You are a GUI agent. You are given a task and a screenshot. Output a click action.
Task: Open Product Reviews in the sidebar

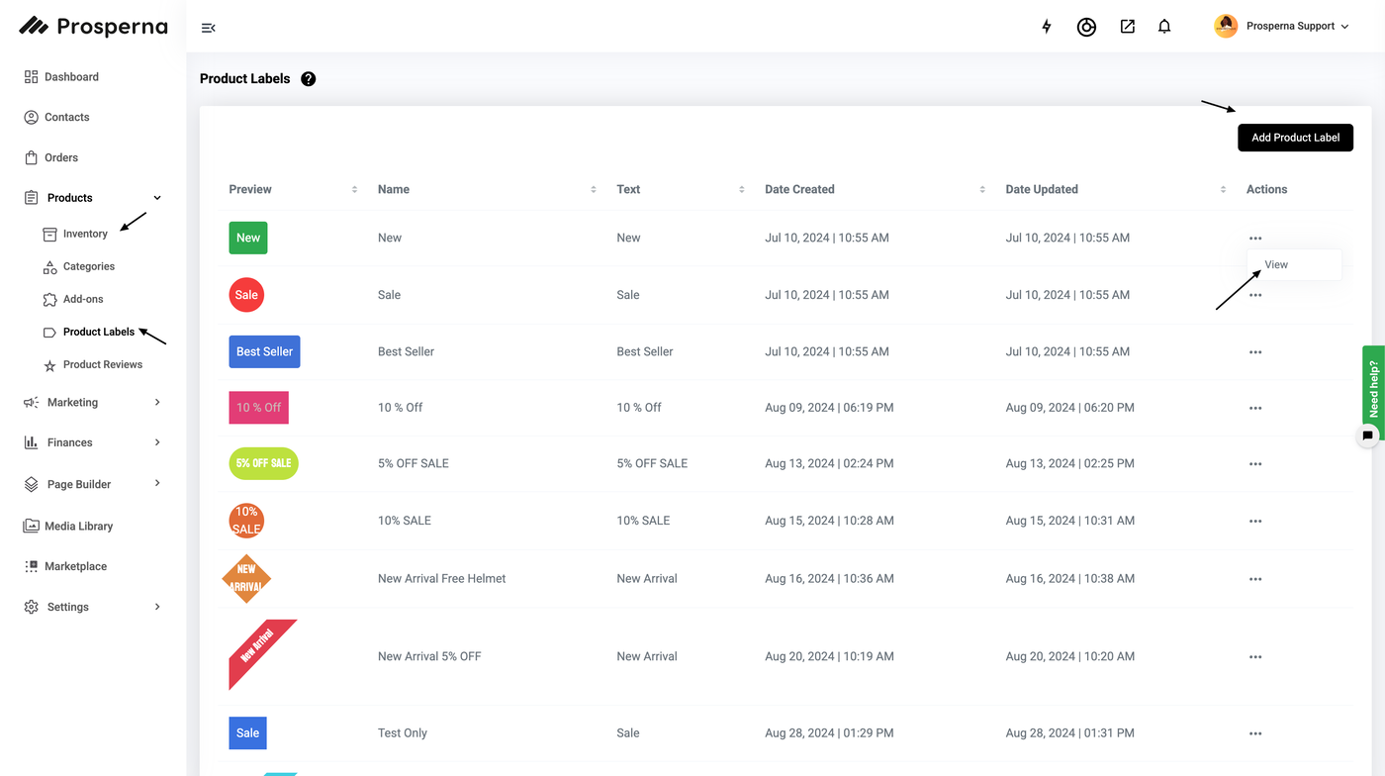(x=102, y=364)
